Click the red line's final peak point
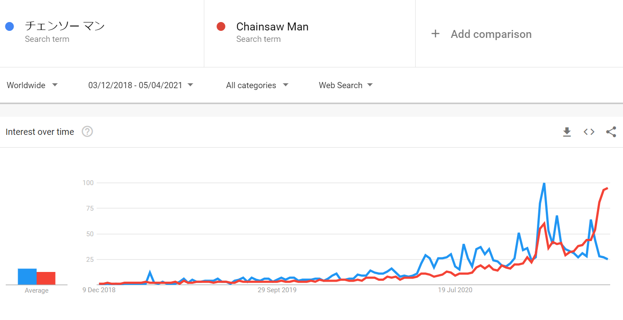This screenshot has height=320, width=623. tap(608, 188)
